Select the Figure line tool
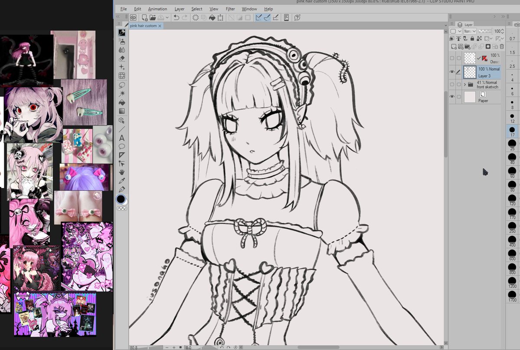This screenshot has height=350, width=520. (x=122, y=129)
